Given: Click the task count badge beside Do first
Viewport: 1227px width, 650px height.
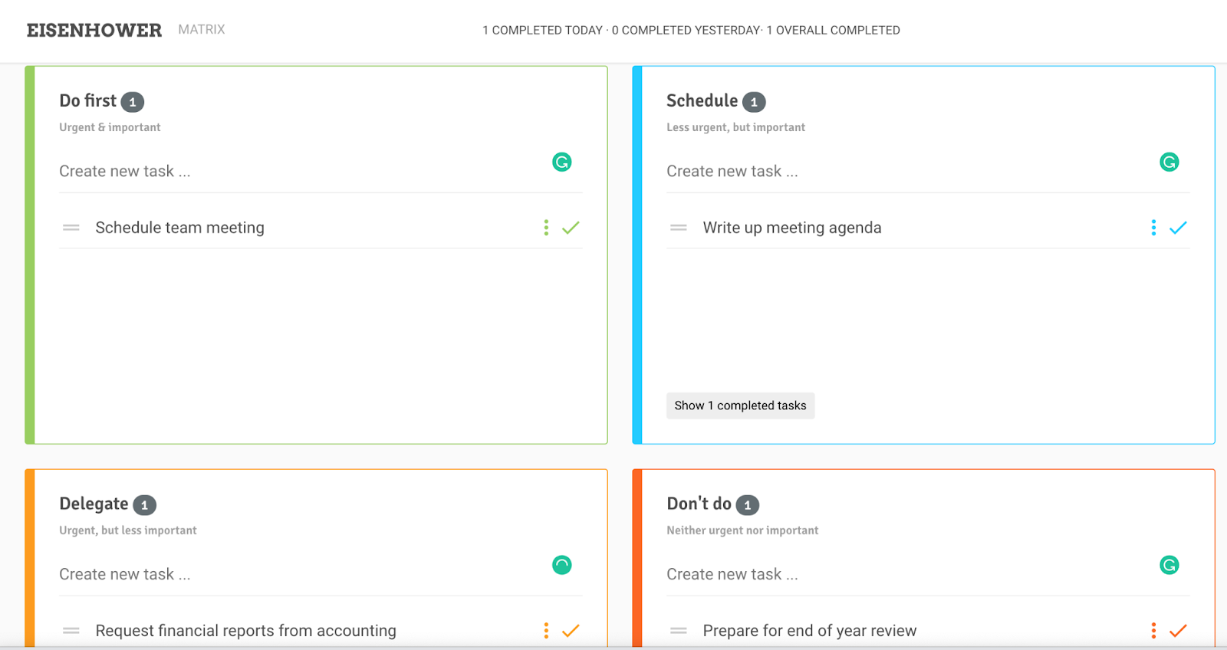Looking at the screenshot, I should (x=133, y=100).
